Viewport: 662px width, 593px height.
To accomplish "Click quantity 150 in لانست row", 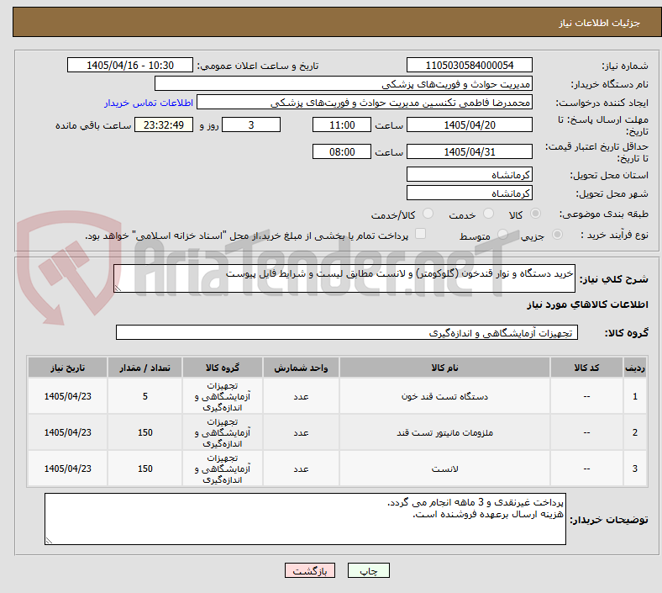I will point(144,469).
